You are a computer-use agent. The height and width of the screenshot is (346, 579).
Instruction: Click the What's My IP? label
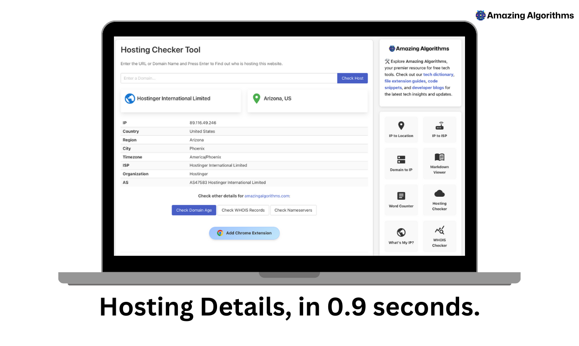tap(401, 243)
